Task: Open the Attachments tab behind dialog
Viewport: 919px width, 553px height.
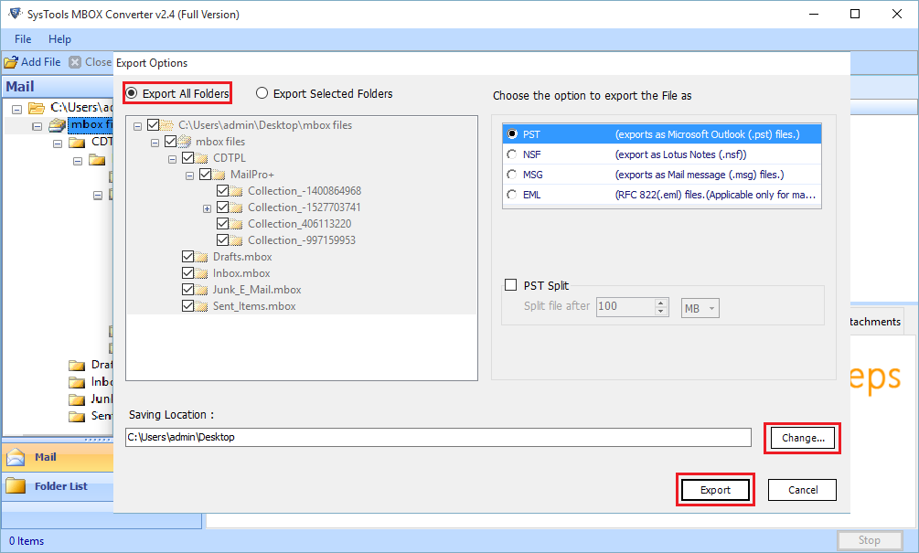Action: 876,322
